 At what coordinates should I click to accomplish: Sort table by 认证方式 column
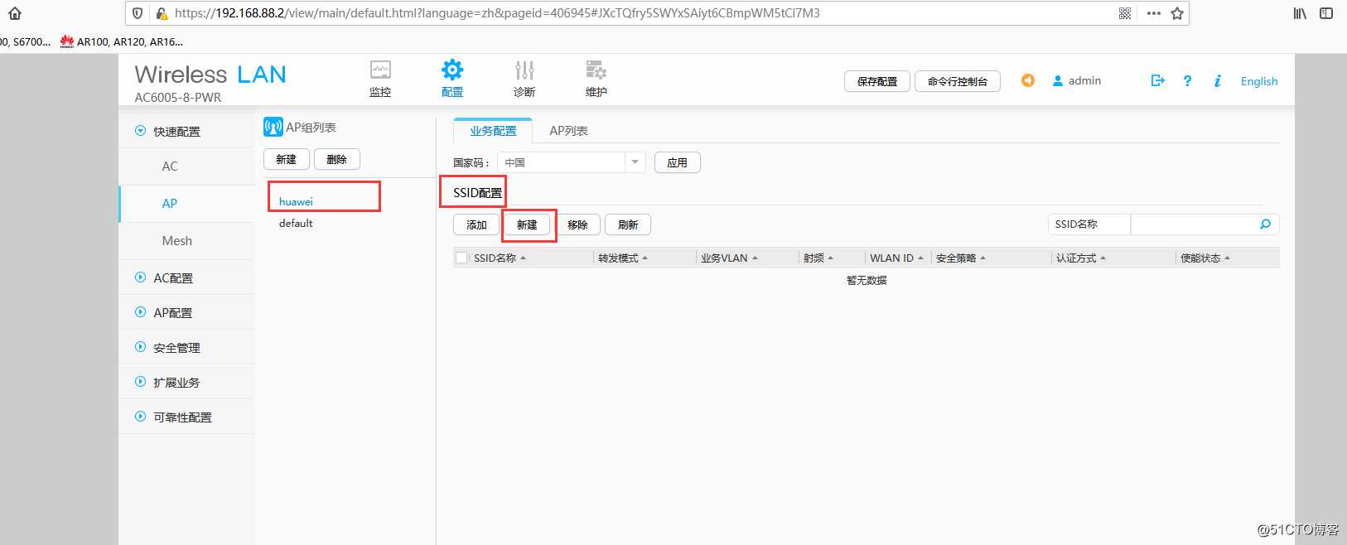1081,258
